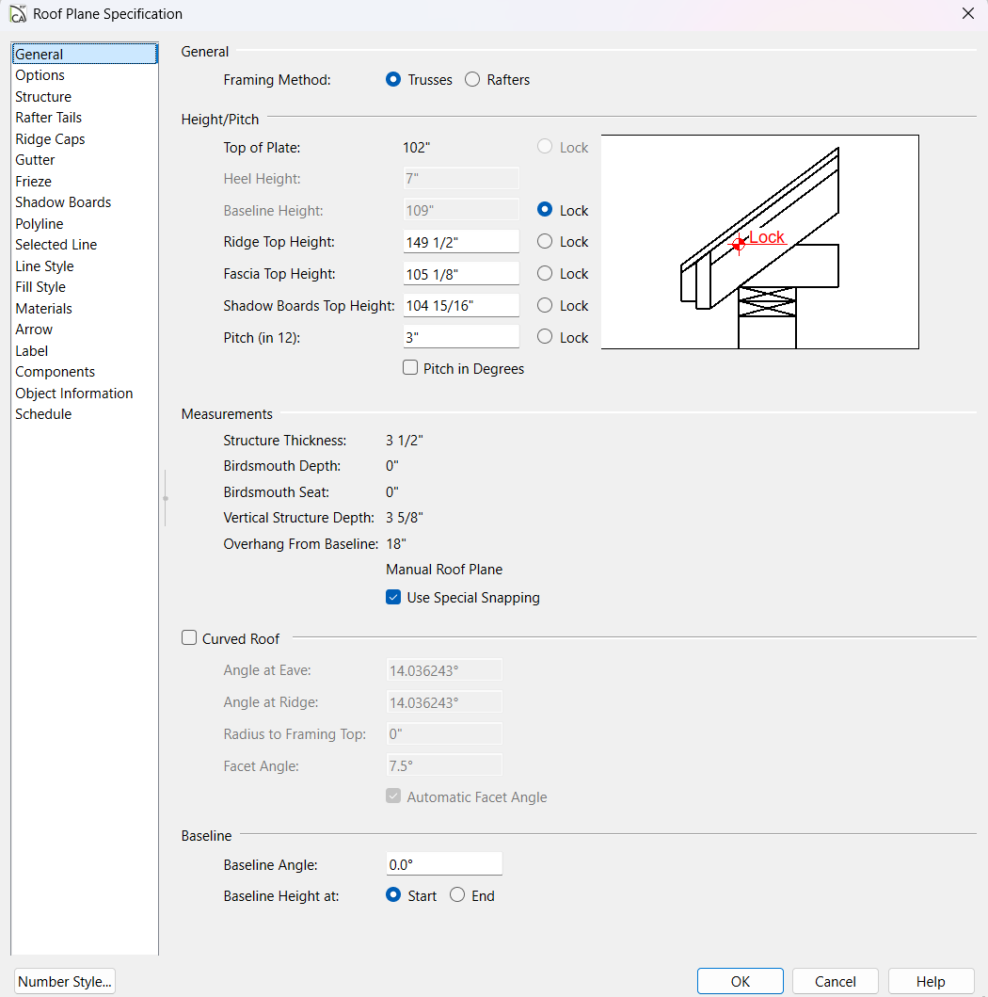Image resolution: width=988 pixels, height=997 pixels.
Task: Select Shadow Boards in sidebar
Action: pos(63,202)
